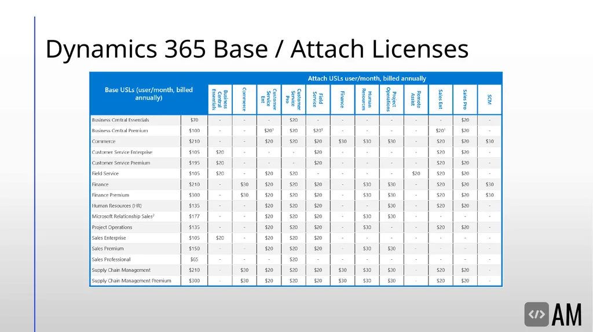Click the 'Project Operations' row label
Viewport: 593px width, 332px height.
click(x=112, y=227)
